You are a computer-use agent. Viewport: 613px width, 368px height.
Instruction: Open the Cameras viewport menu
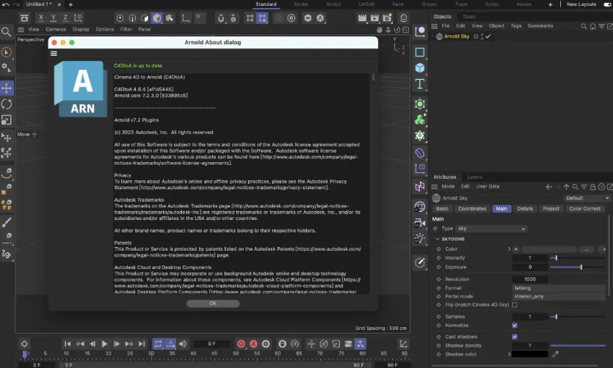point(56,29)
